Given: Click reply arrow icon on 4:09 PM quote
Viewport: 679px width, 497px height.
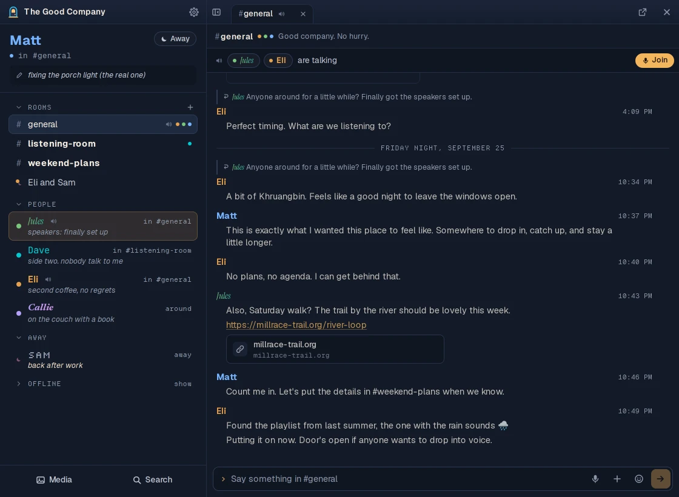Looking at the screenshot, I should coord(226,96).
